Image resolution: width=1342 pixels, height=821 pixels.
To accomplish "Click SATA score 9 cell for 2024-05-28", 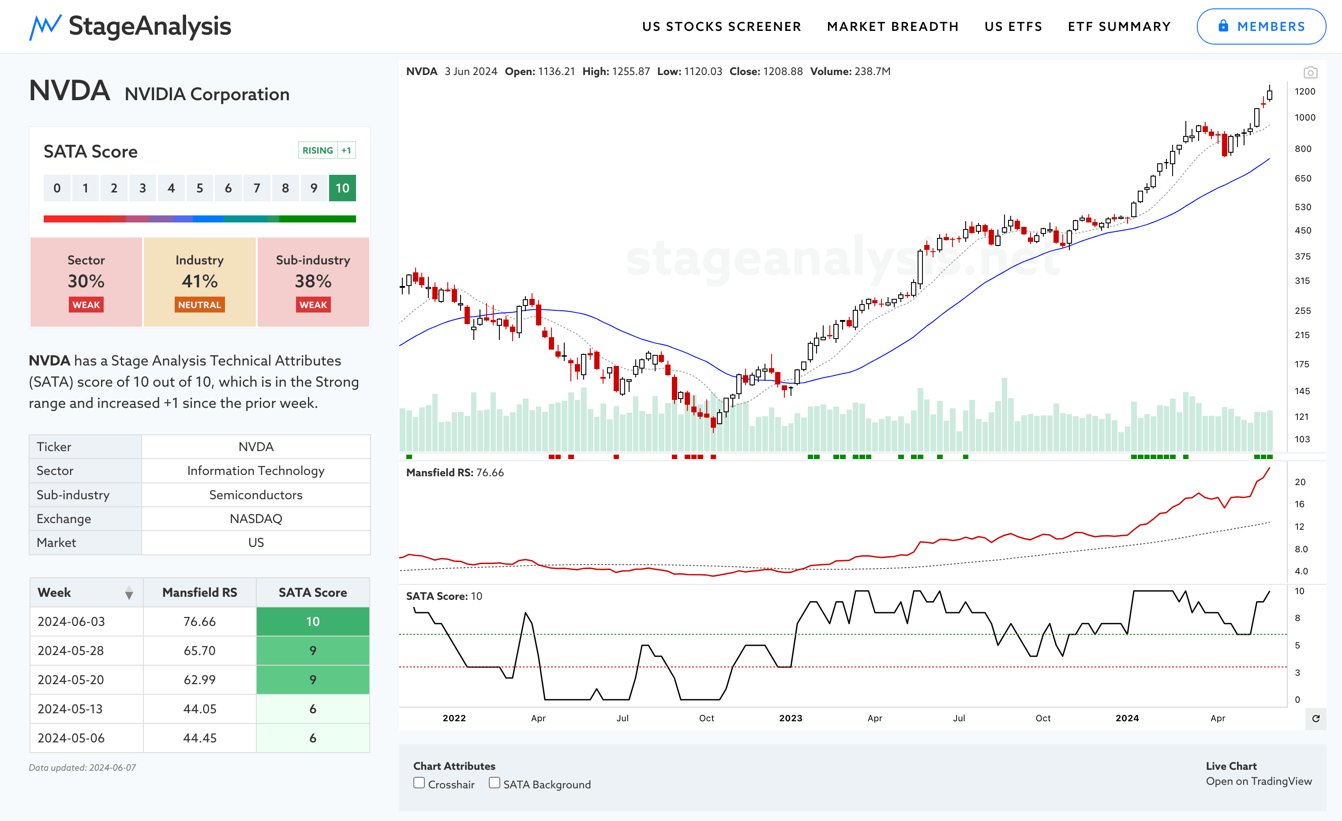I will coord(313,651).
